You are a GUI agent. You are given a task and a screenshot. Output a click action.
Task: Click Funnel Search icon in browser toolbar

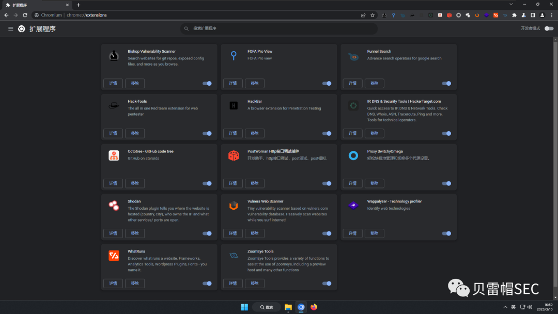402,15
